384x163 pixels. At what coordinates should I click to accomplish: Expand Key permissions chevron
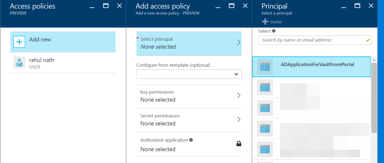coord(239,96)
